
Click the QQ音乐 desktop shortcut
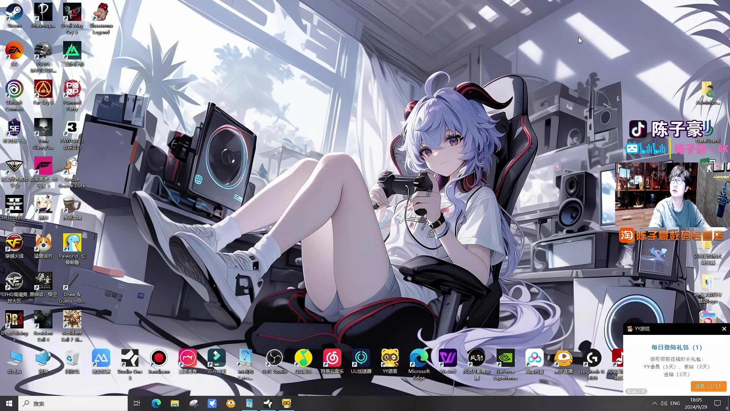303,361
